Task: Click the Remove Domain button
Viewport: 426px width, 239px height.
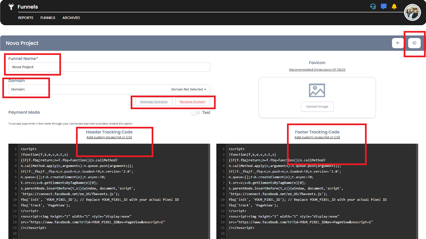Action: (x=192, y=102)
